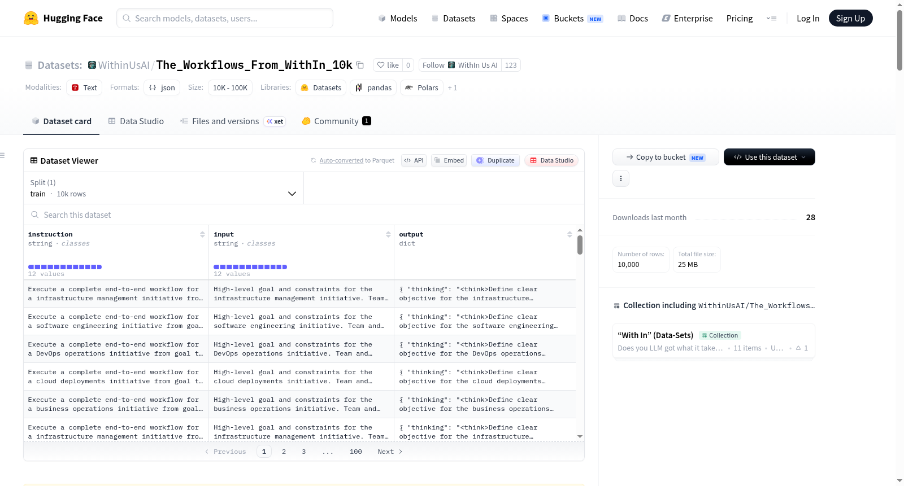This screenshot has height=486, width=904.
Task: Click the instruction column value histogram
Action: 65,267
